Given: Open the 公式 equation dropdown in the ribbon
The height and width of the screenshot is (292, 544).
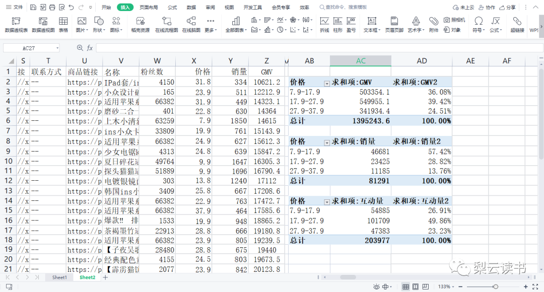Looking at the screenshot, I should (x=496, y=25).
